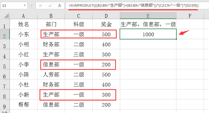The height and width of the screenshot is (113, 209).
Task: Click the name cell 小新
Action: click(23, 95)
